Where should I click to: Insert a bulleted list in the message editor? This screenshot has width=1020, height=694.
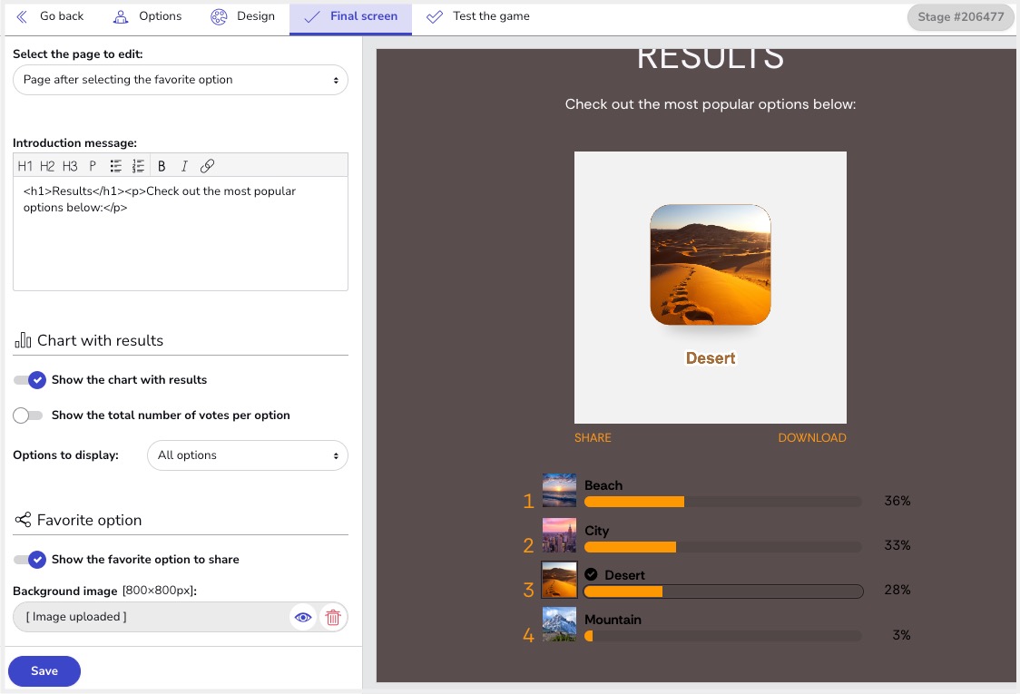click(116, 166)
